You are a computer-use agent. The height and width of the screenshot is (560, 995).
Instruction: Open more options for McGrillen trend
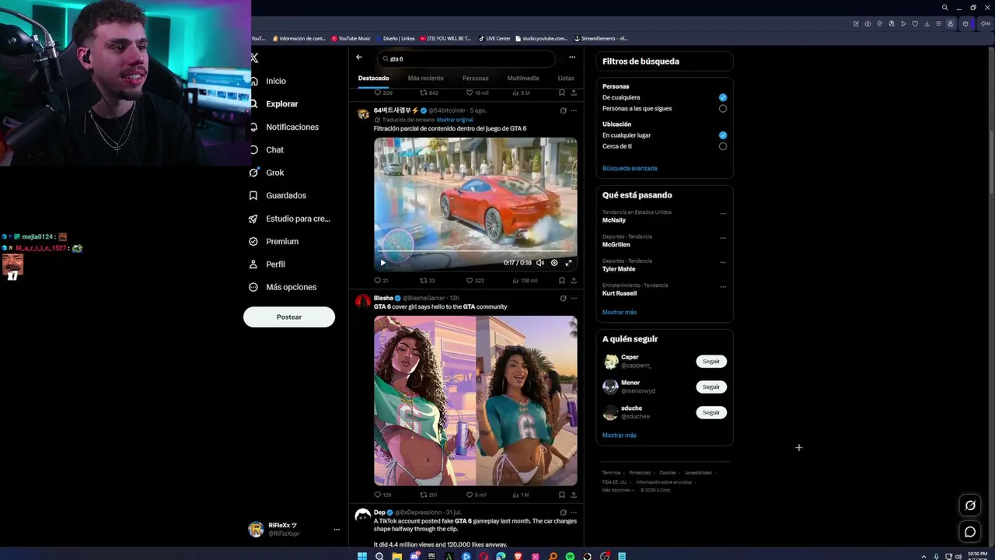coord(723,238)
